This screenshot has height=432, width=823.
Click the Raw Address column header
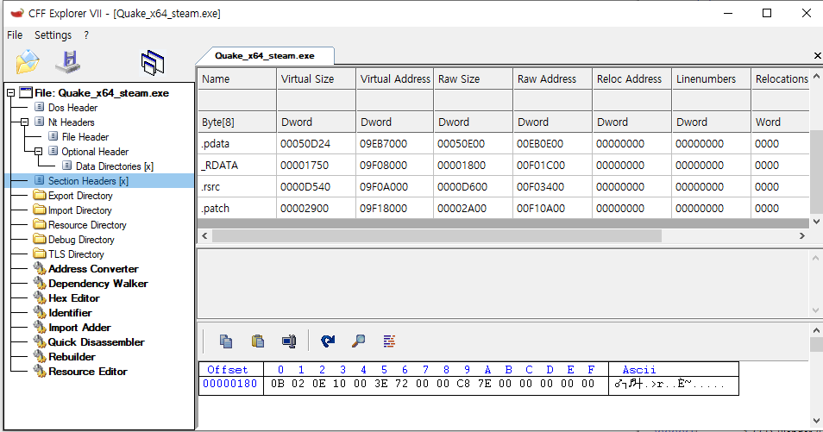click(553, 78)
